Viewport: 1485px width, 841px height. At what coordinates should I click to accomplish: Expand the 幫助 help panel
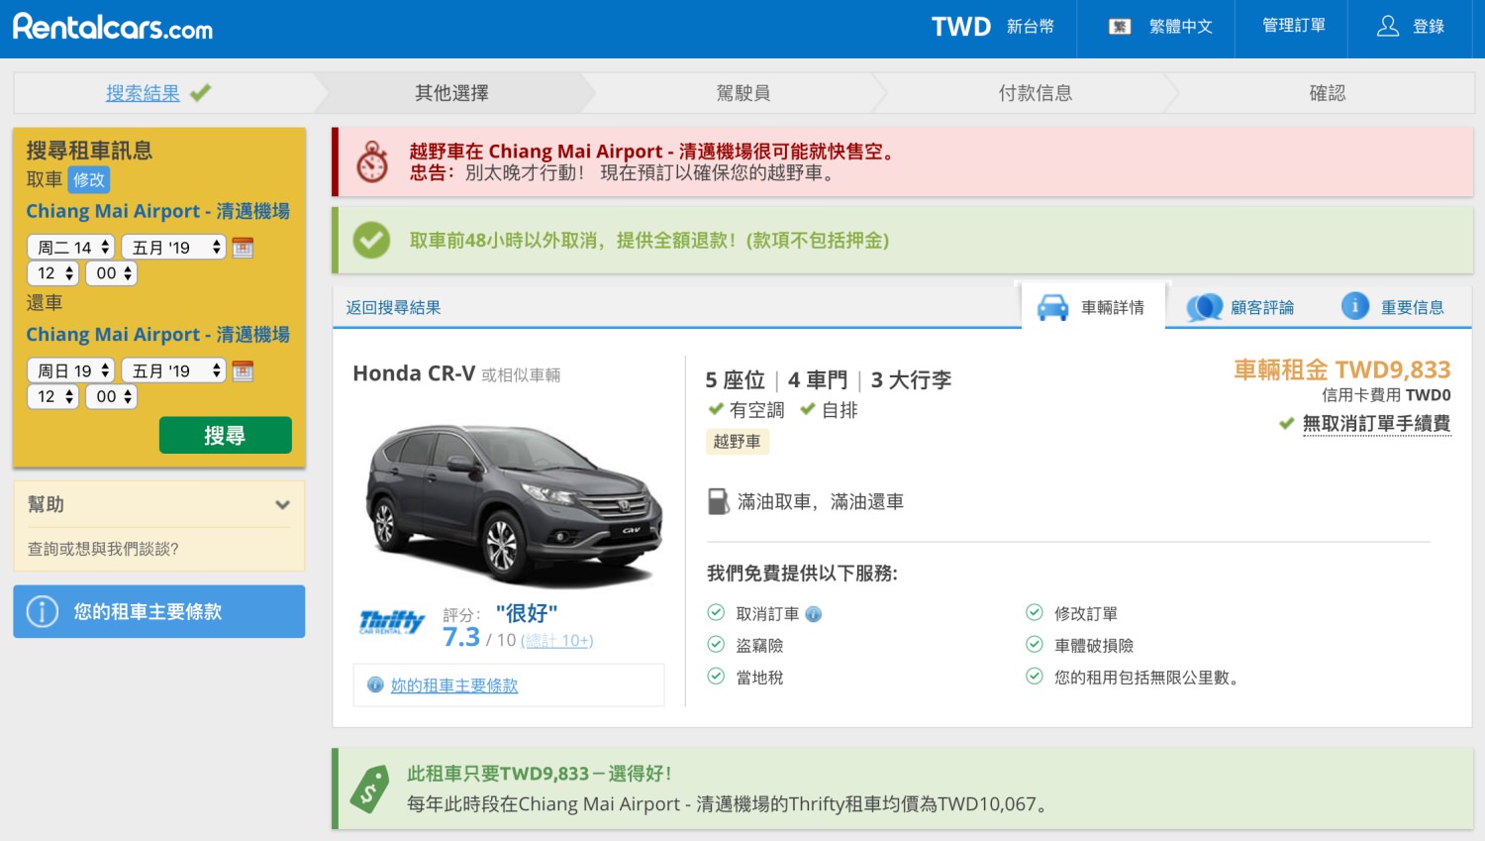[x=159, y=504]
